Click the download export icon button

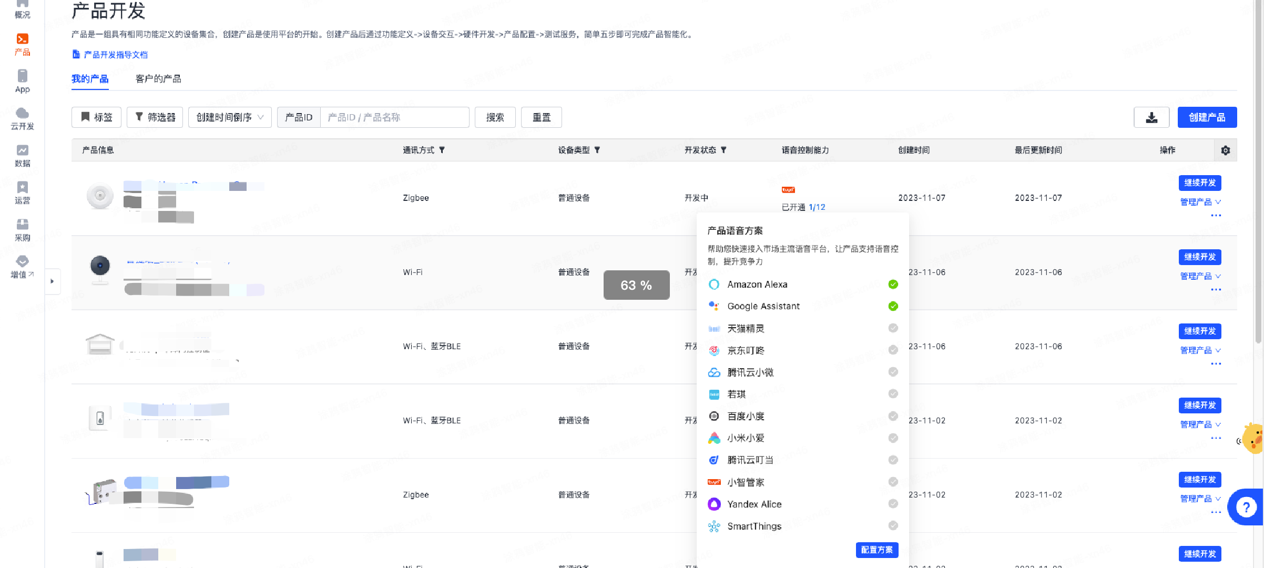pos(1151,117)
